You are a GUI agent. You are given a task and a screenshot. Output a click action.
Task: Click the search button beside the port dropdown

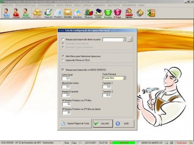point(130,40)
